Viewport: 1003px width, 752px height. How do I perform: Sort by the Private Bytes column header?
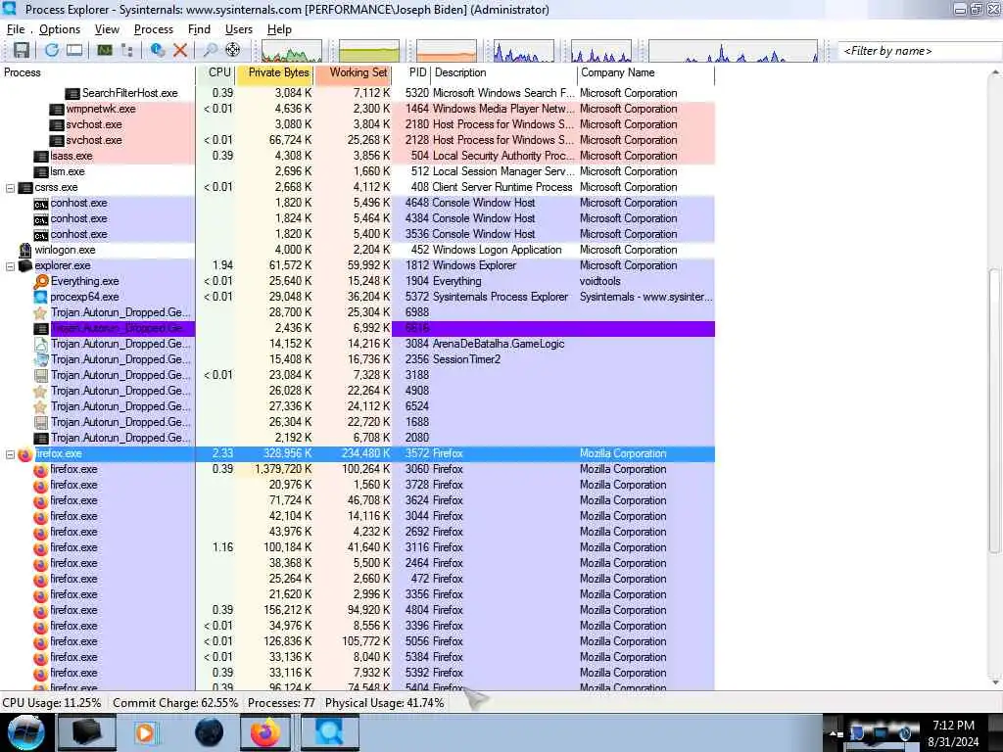click(x=275, y=72)
